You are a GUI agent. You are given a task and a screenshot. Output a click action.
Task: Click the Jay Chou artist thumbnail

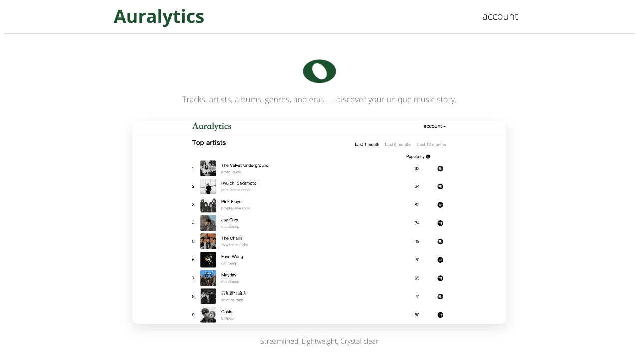pos(208,223)
